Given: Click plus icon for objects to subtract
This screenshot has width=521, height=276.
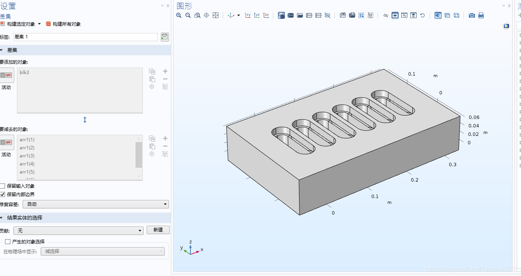Looking at the screenshot, I should (x=165, y=139).
